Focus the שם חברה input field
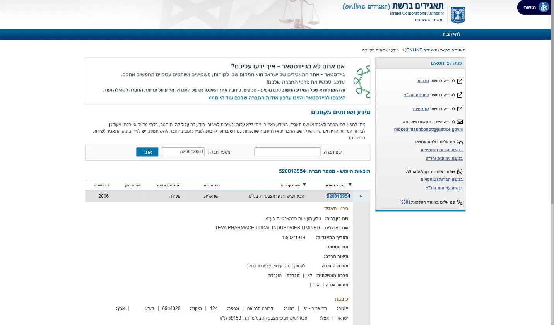554x325 pixels. pos(287,152)
